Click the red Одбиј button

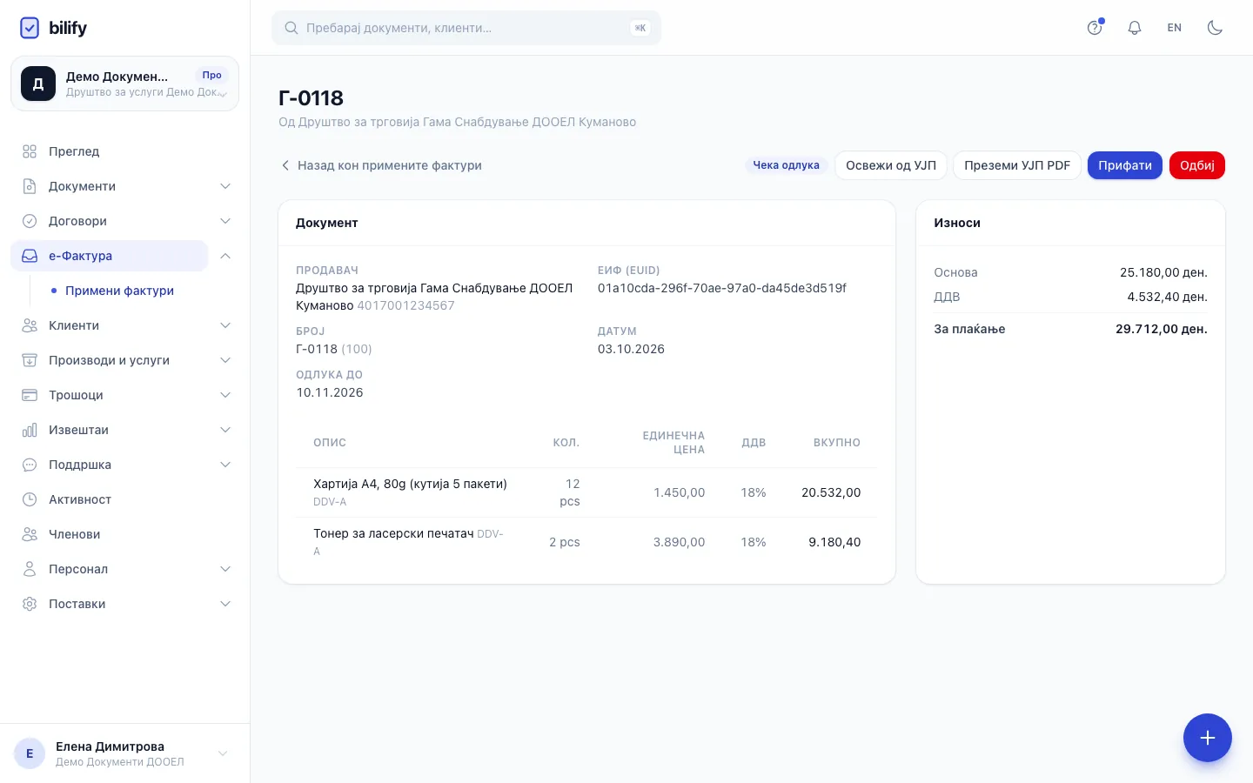(x=1196, y=165)
